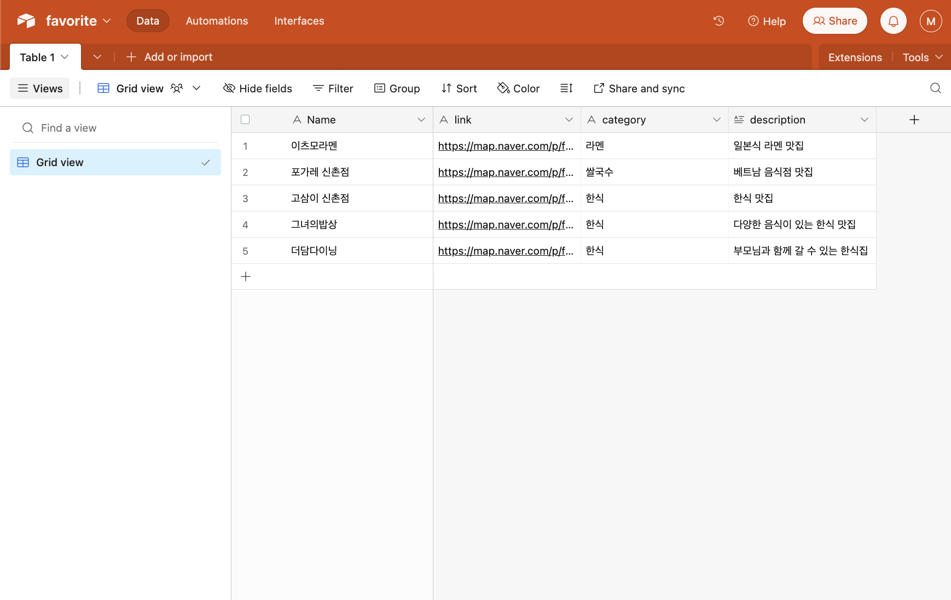The width and height of the screenshot is (951, 600).
Task: Select the category cell 라멘
Action: point(654,146)
